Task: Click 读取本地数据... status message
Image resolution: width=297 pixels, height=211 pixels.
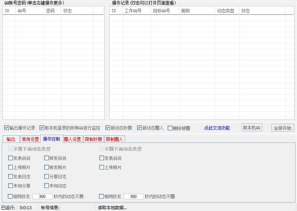Action: 112,208
